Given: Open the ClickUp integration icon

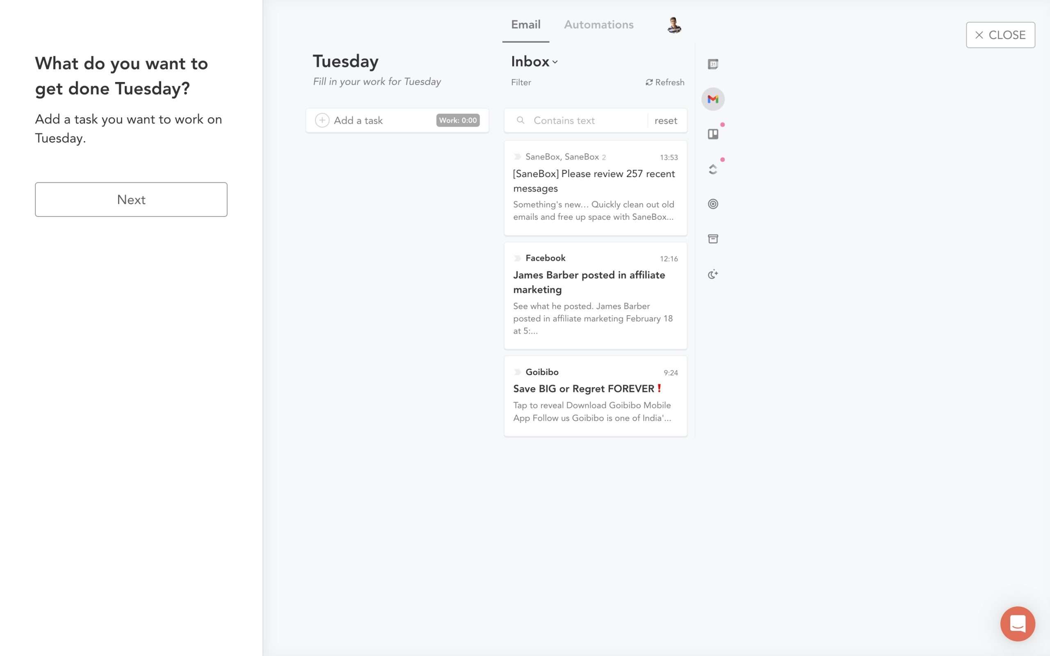Looking at the screenshot, I should 713,169.
